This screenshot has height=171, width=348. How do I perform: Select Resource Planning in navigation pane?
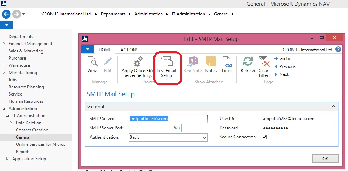pos(26,87)
